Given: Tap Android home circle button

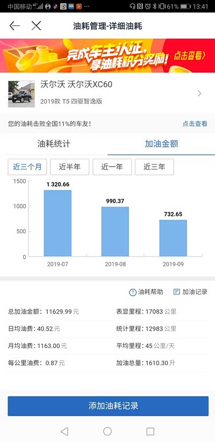Looking at the screenshot, I should pos(107,431).
